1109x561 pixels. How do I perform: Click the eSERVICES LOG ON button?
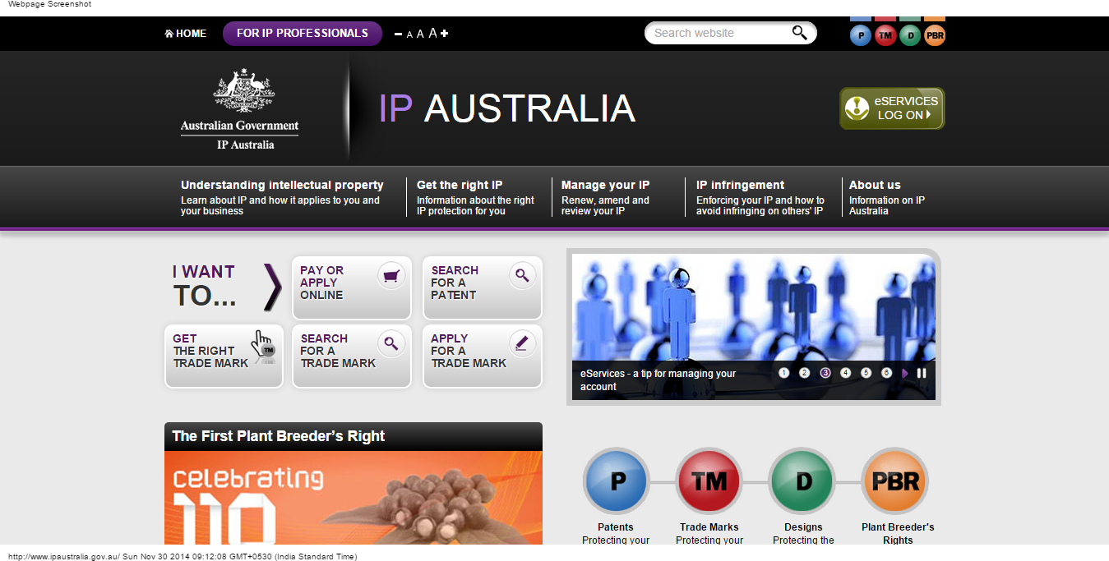pos(891,108)
